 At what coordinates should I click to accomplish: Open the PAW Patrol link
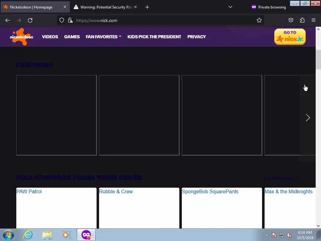click(x=29, y=191)
